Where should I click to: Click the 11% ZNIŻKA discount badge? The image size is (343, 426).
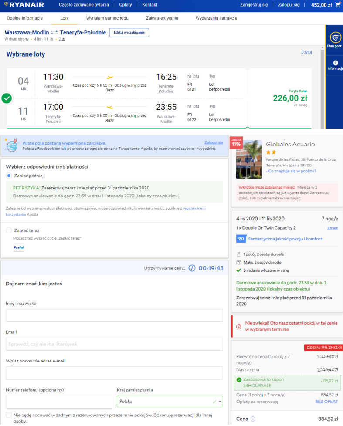[x=236, y=142]
